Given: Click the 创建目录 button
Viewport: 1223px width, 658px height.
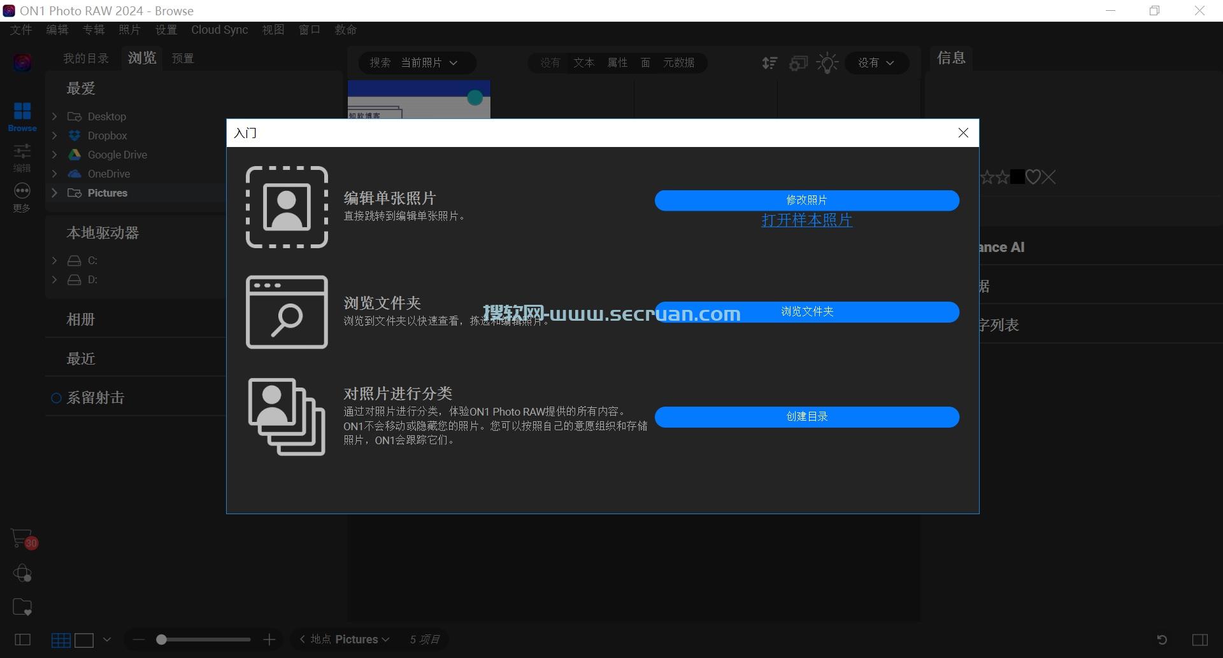Looking at the screenshot, I should pos(807,417).
